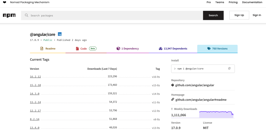Open version 15.2.10 link
266x131 pixels.
pos(35,85)
